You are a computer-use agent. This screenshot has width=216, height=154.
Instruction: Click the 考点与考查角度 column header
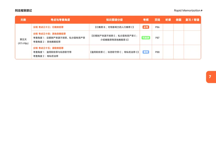pyautogui.click(x=60, y=20)
